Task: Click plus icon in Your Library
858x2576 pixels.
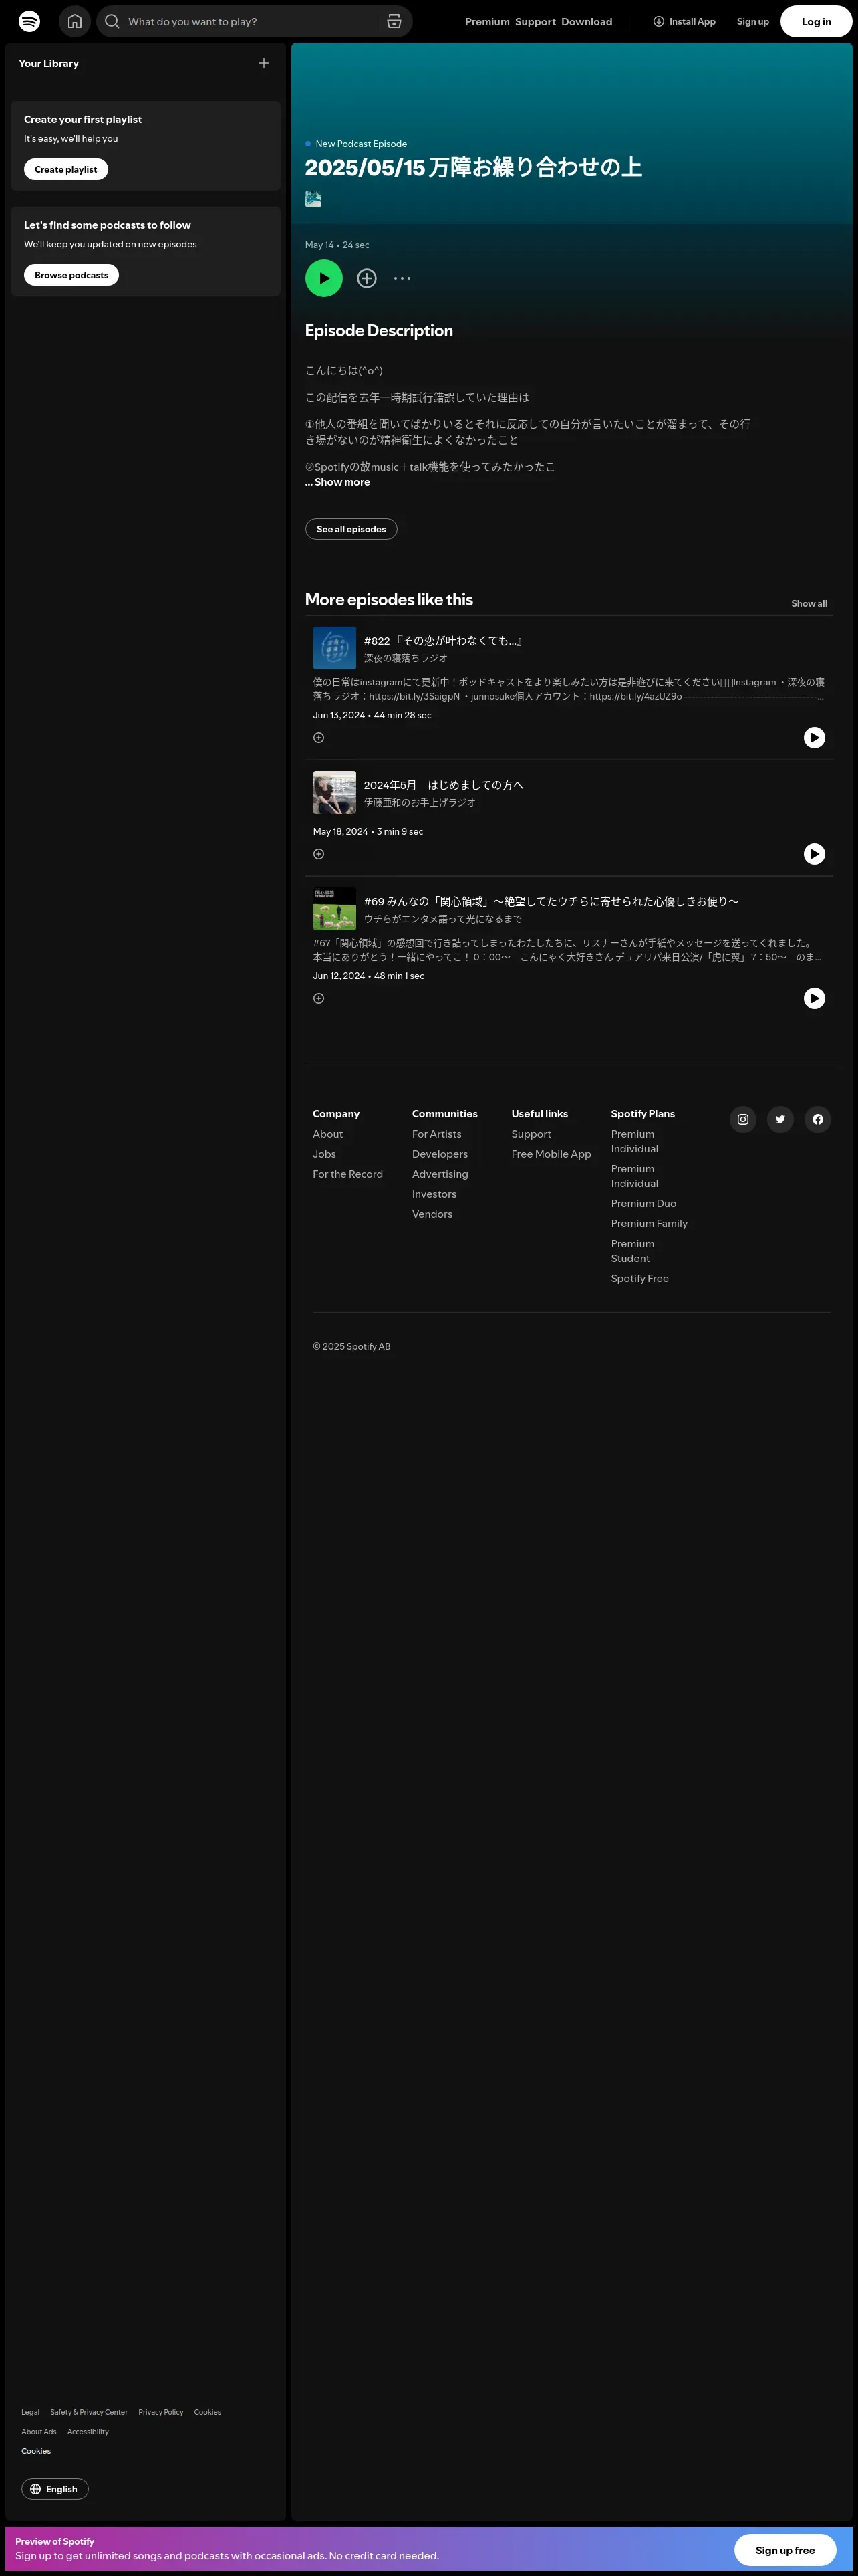Action: 264,63
